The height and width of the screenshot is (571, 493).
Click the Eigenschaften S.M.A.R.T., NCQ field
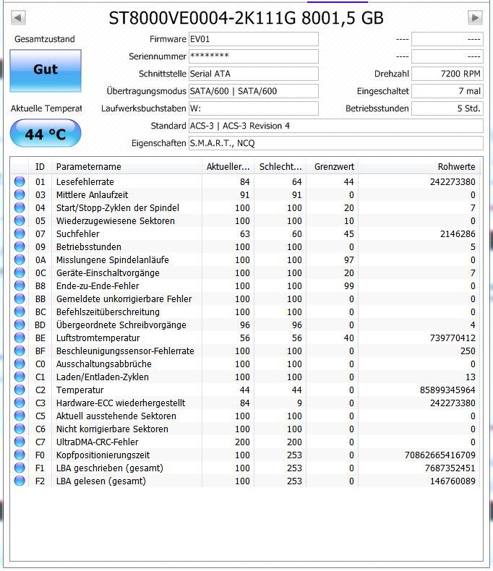335,143
